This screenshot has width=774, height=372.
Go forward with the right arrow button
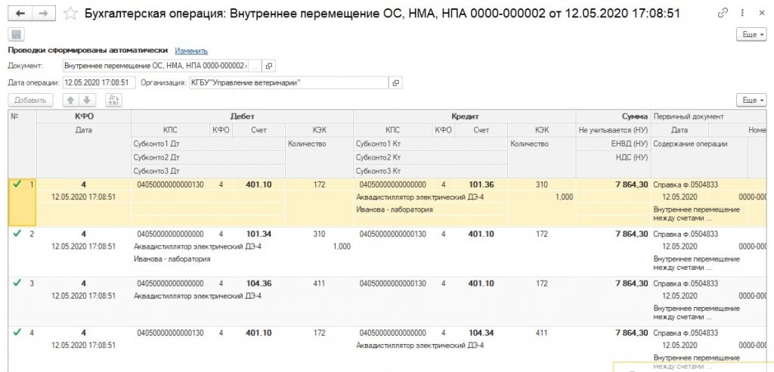tap(43, 14)
